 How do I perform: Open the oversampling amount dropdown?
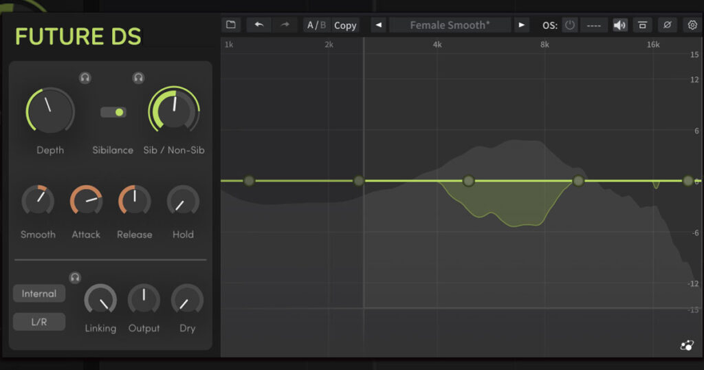point(593,25)
